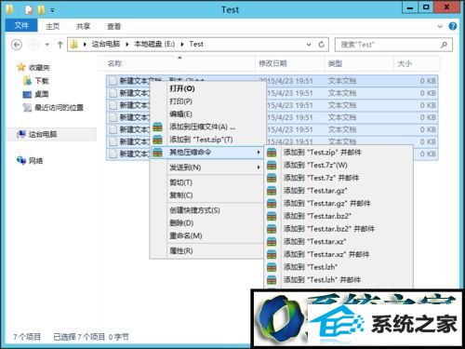Expand the ribbon with chevron

440,26
